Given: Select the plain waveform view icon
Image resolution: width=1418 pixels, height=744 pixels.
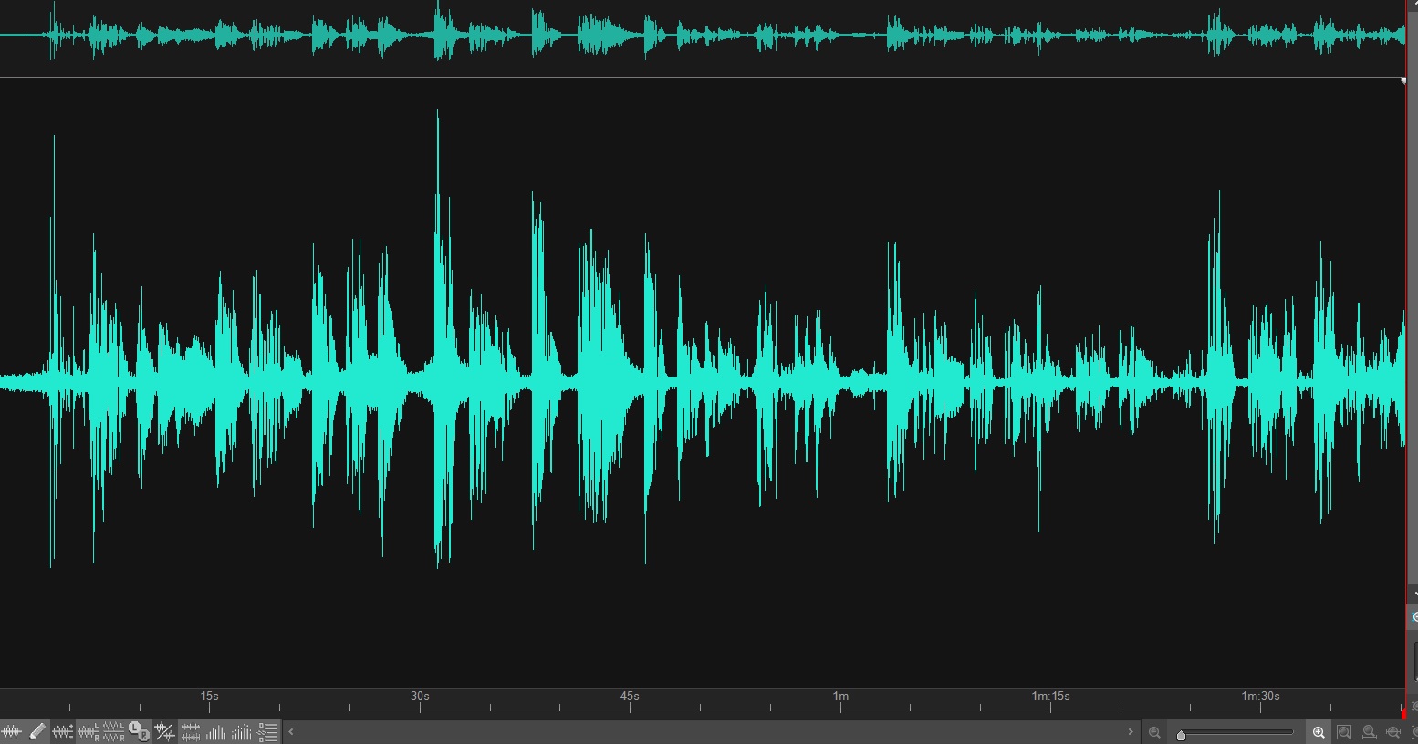Looking at the screenshot, I should [x=11, y=731].
